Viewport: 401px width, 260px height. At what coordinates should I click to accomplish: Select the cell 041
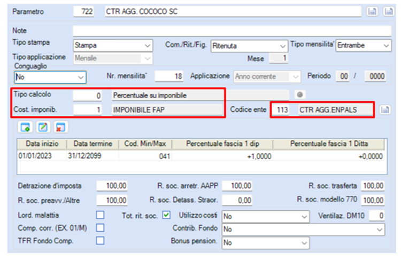point(145,156)
